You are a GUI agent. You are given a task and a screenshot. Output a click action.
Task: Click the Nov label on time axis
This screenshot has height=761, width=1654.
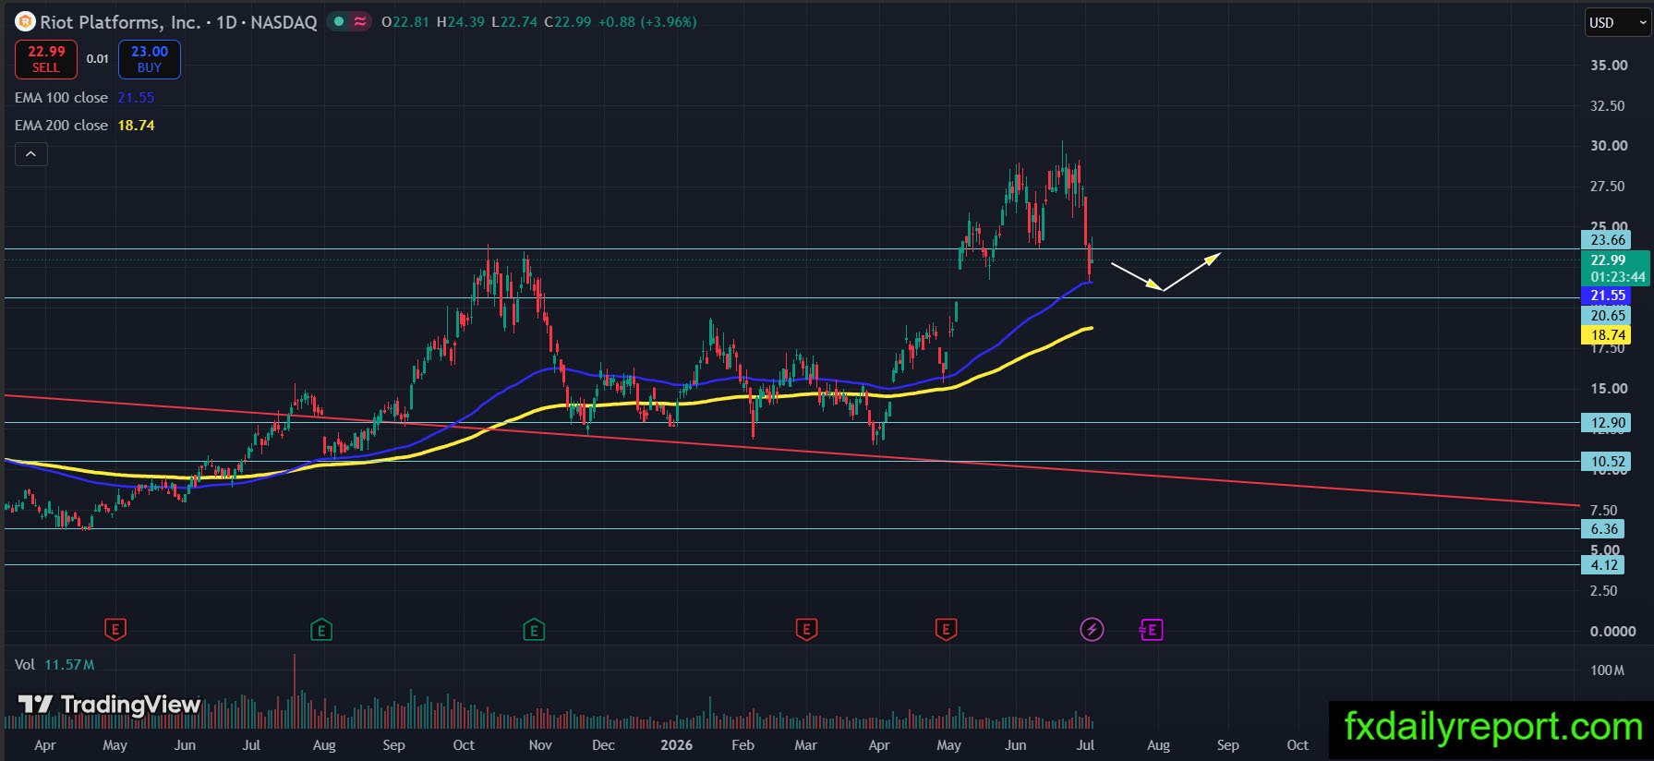540,745
